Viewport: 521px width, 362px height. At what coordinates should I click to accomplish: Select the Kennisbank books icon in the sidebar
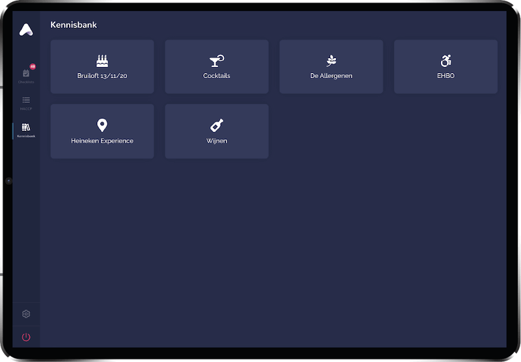point(26,128)
